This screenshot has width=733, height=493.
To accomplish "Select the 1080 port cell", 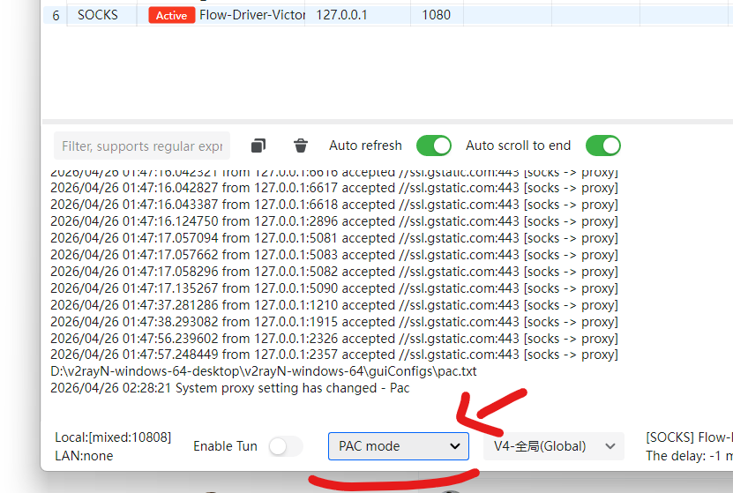I will pos(436,15).
